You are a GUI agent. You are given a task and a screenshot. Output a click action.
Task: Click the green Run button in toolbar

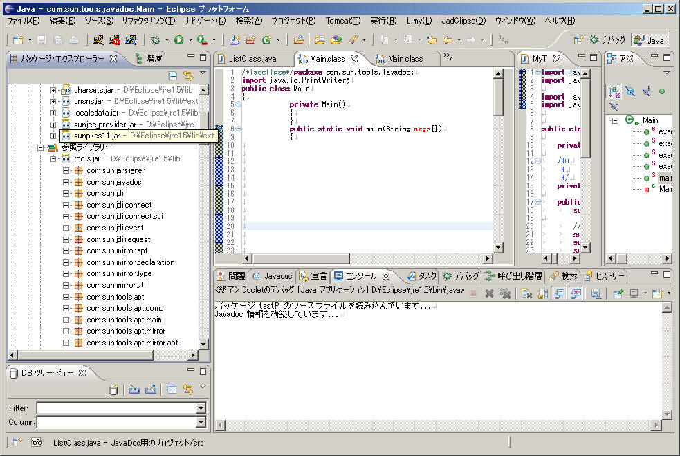tap(178, 40)
